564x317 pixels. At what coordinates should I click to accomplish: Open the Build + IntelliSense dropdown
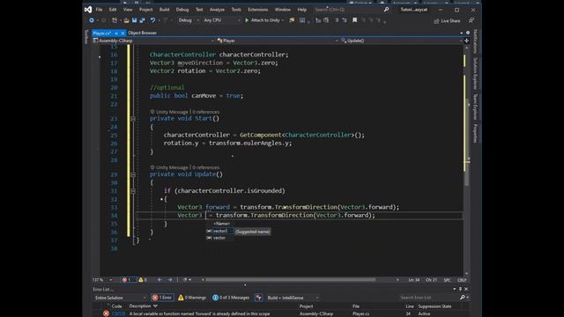point(293,298)
